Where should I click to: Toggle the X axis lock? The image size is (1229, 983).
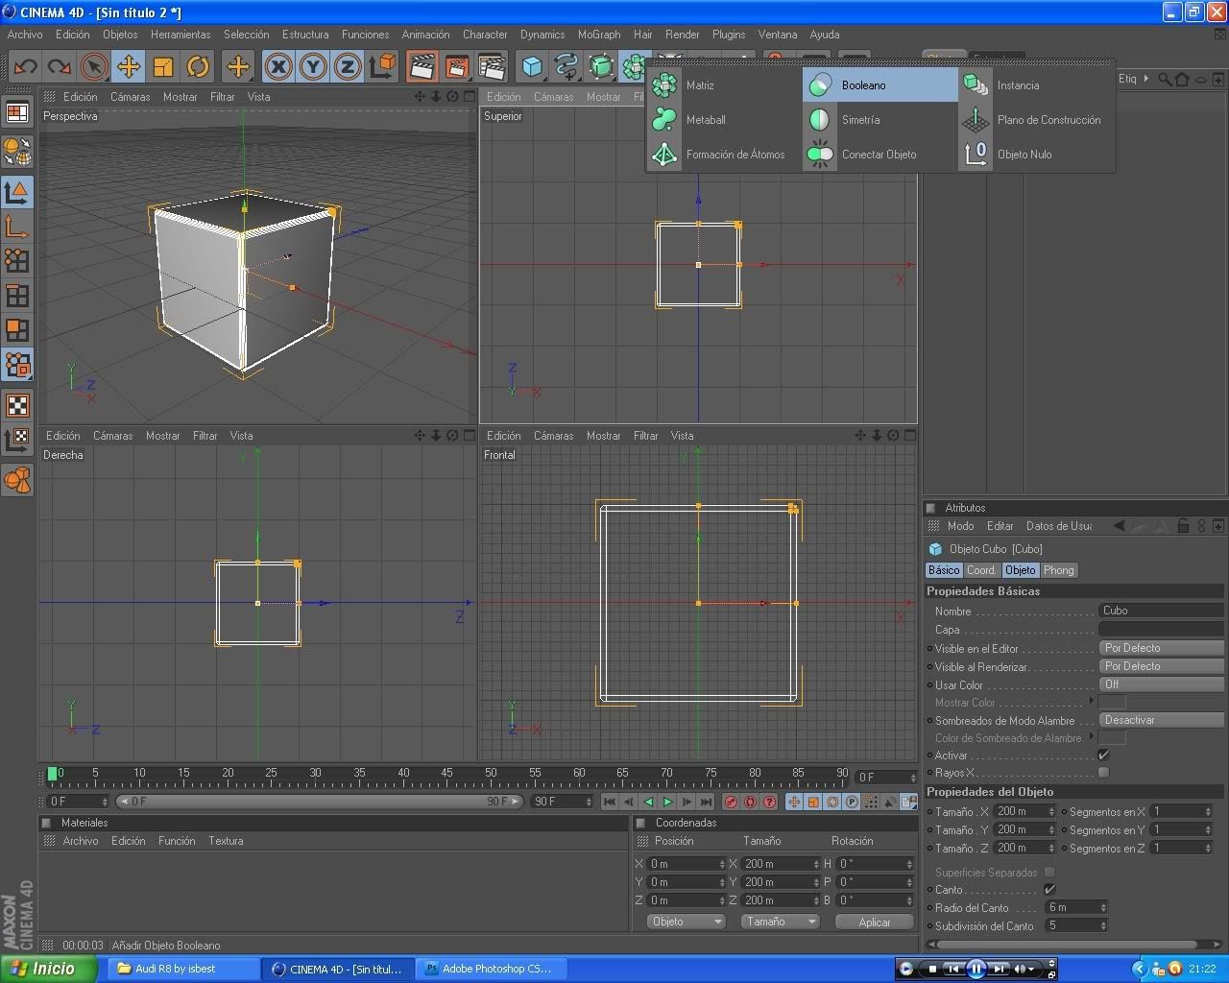278,66
